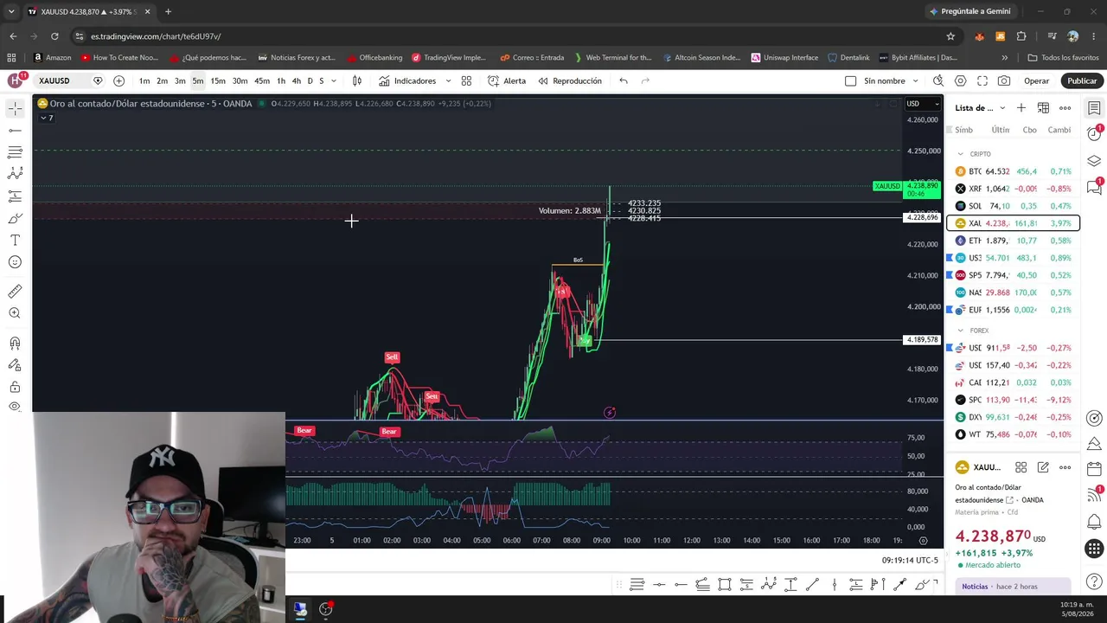Open the watchlist name dropdown

click(x=980, y=108)
